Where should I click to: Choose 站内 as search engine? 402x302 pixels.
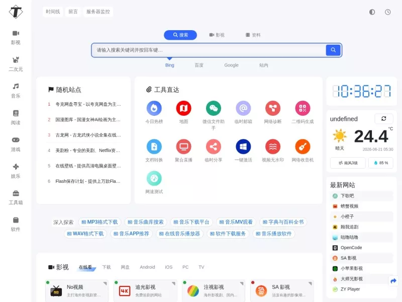coord(263,65)
